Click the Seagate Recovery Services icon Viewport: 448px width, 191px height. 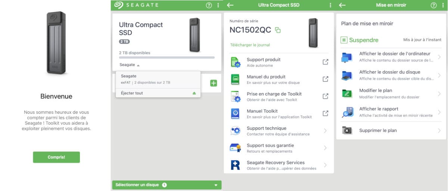(x=235, y=165)
